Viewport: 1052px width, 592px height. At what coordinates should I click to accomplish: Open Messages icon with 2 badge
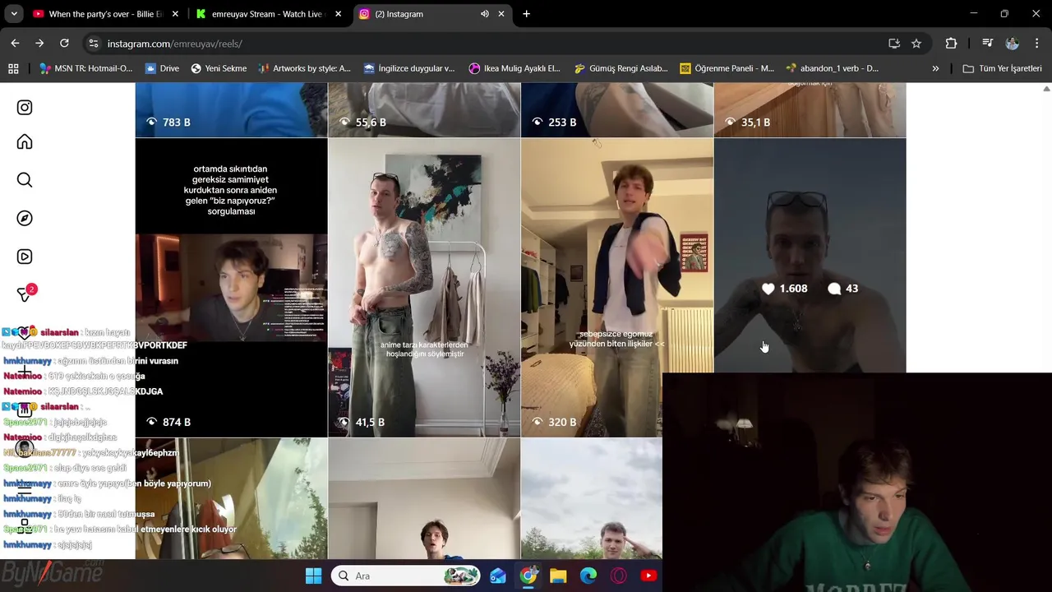[25, 294]
